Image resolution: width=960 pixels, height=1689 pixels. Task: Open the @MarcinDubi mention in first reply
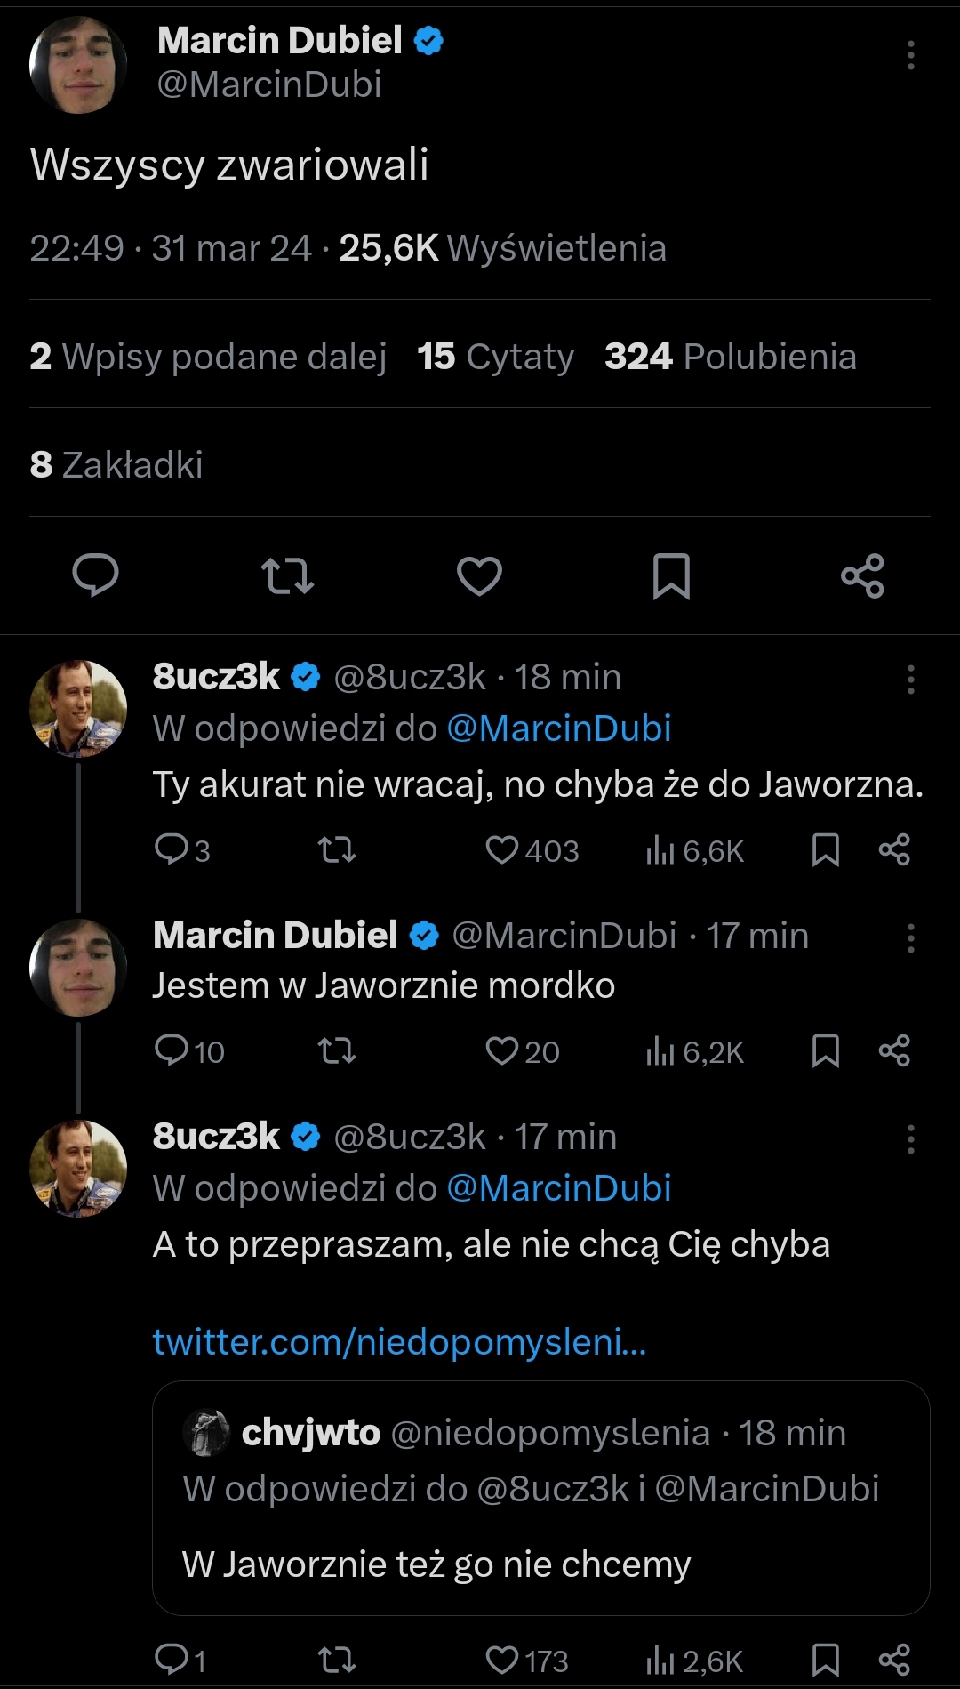click(x=558, y=728)
